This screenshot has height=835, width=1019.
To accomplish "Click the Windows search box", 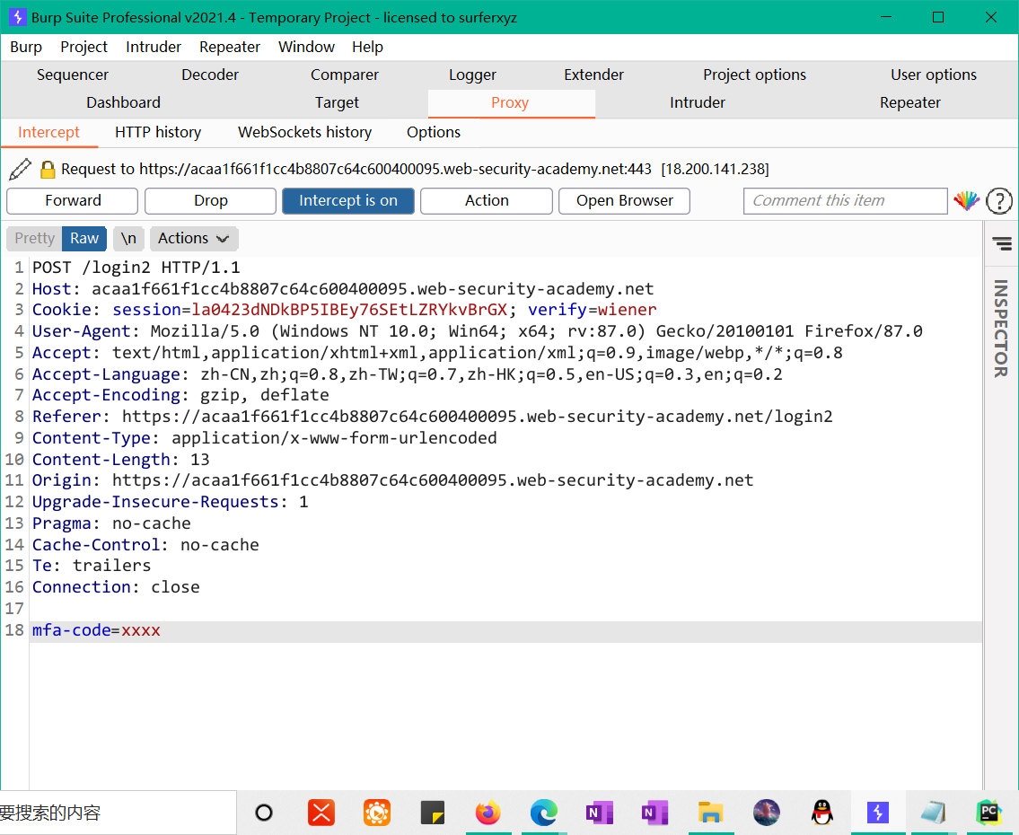I will tap(118, 813).
